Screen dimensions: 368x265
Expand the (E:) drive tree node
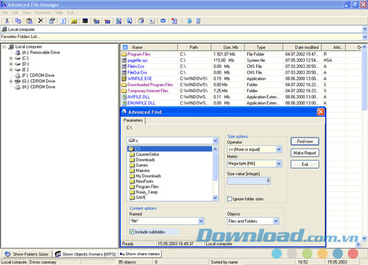pos(11,69)
